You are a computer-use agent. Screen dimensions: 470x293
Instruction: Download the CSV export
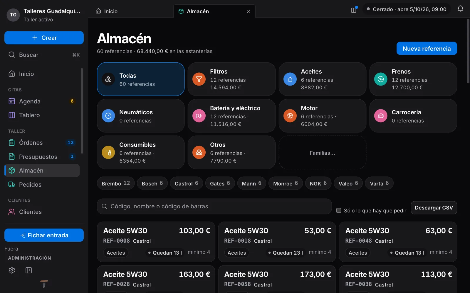434,208
